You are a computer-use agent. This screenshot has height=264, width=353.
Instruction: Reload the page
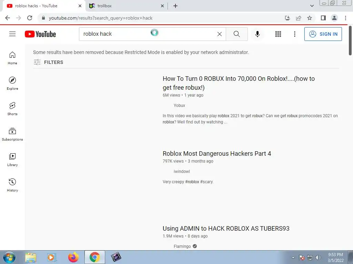point(30,18)
